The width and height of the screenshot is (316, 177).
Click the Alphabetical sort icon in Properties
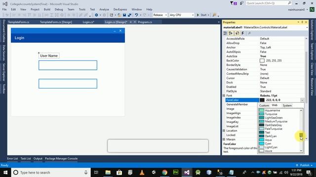pos(231,33)
